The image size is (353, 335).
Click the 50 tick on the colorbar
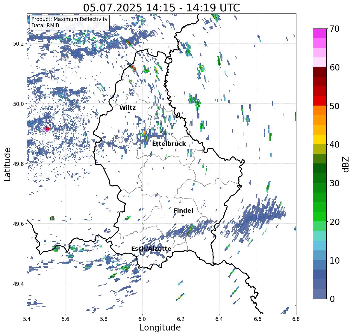click(334, 106)
